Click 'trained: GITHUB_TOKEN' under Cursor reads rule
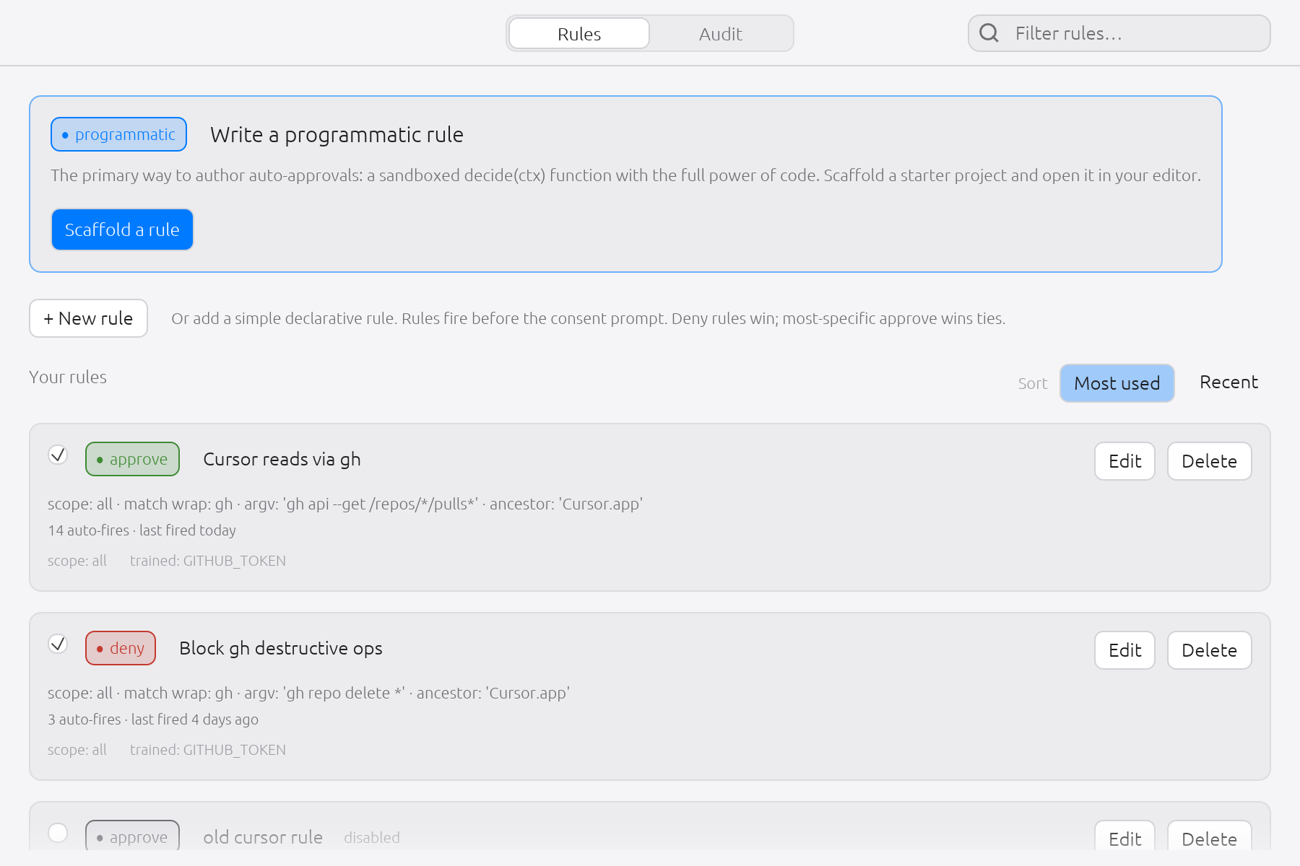1300x866 pixels. pyautogui.click(x=208, y=561)
